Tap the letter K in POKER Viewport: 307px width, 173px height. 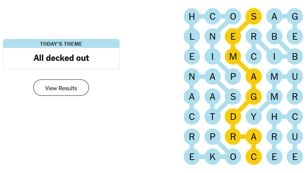213,157
